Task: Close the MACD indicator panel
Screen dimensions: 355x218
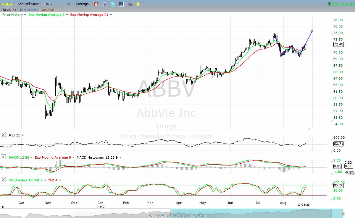Action: coord(3,157)
